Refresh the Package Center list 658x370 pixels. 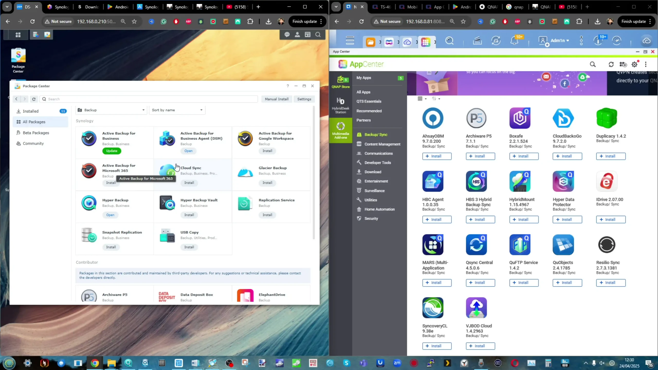(x=34, y=99)
